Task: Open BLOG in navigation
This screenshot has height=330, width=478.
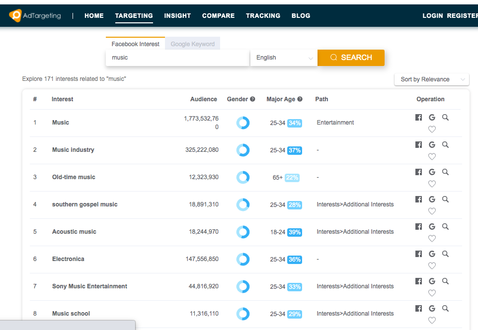Action: pyautogui.click(x=301, y=15)
